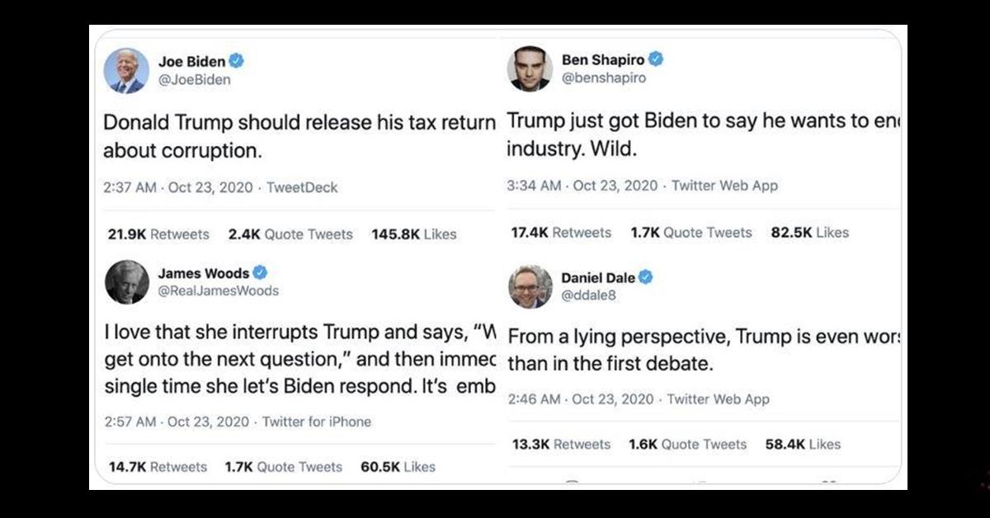Open the @RealJamesWoods handle

[x=218, y=290]
